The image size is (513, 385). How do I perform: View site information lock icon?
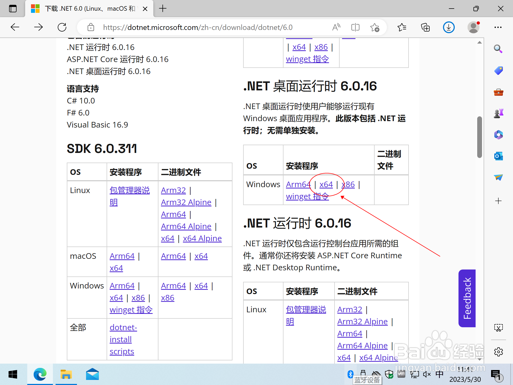[x=91, y=27]
